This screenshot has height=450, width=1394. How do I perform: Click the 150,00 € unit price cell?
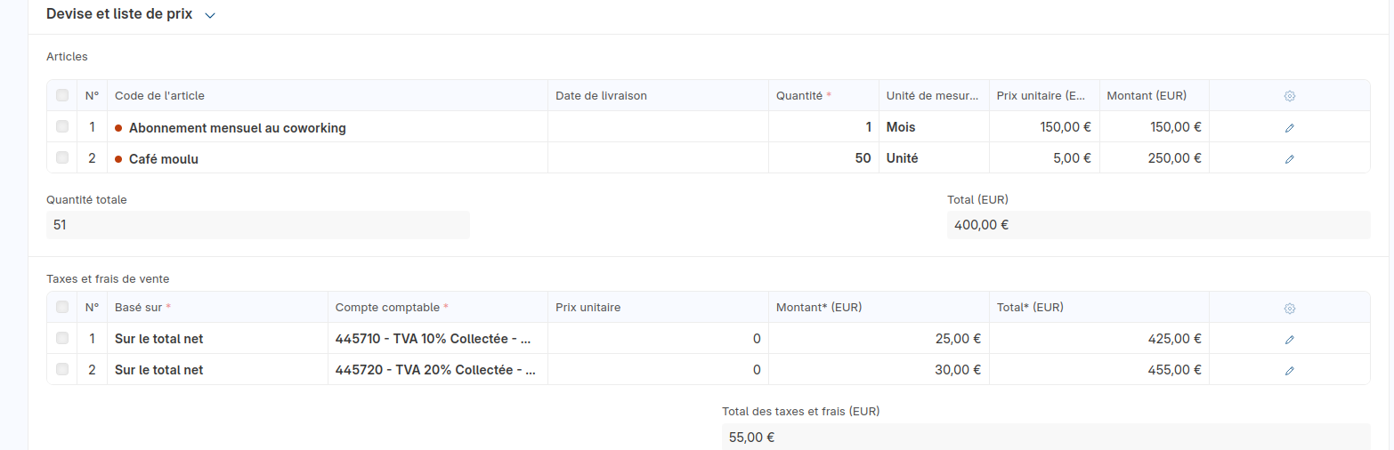(1044, 127)
